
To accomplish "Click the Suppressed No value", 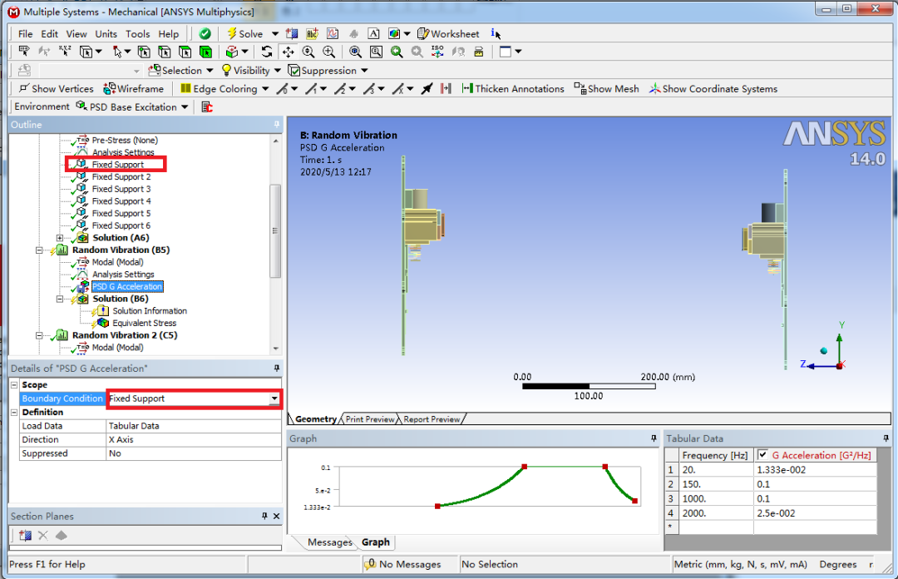I will click(x=194, y=453).
